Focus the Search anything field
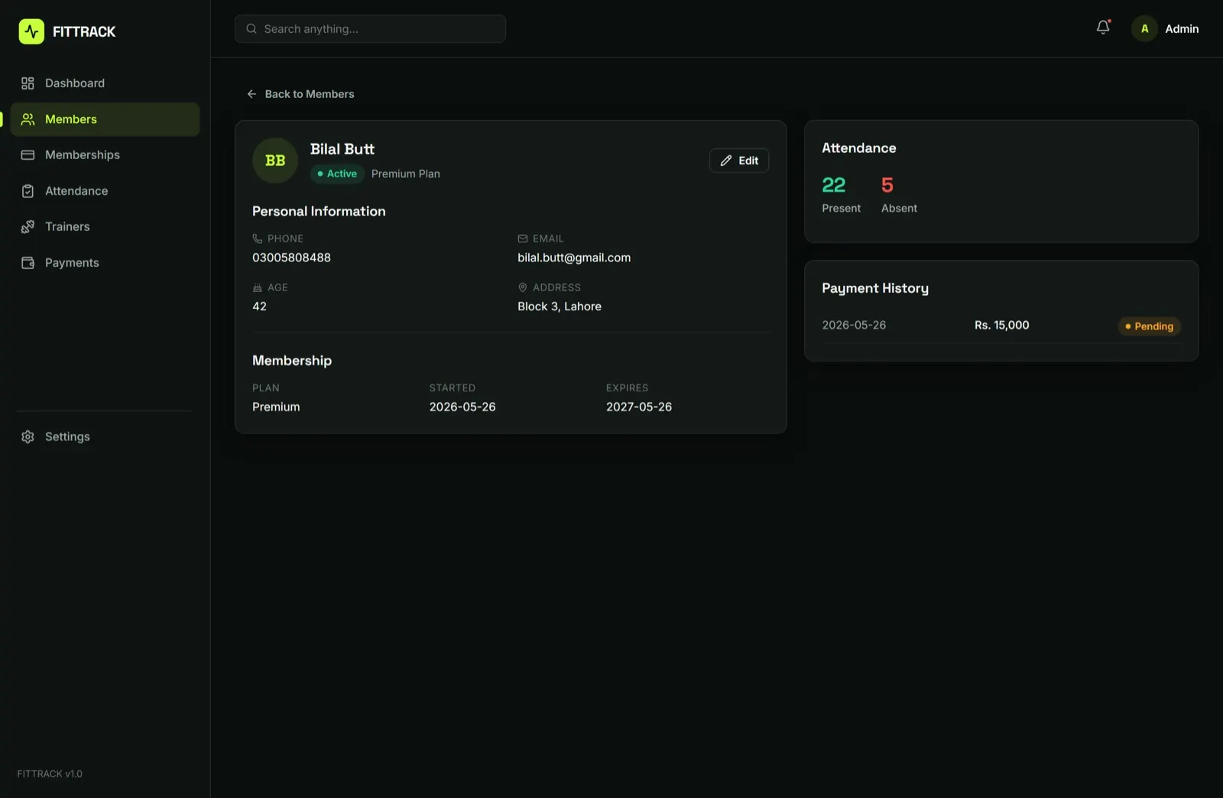The height and width of the screenshot is (798, 1223). [x=370, y=29]
